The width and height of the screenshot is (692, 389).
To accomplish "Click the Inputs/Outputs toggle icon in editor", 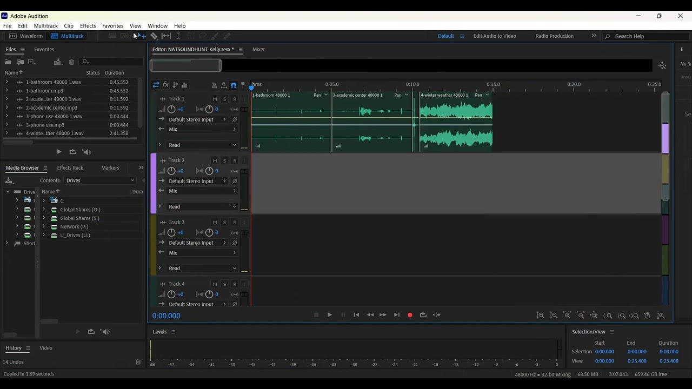I will [156, 85].
